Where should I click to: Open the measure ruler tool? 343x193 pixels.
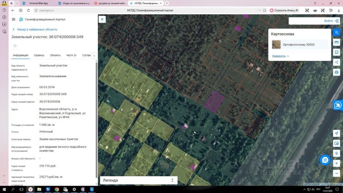tap(337, 42)
